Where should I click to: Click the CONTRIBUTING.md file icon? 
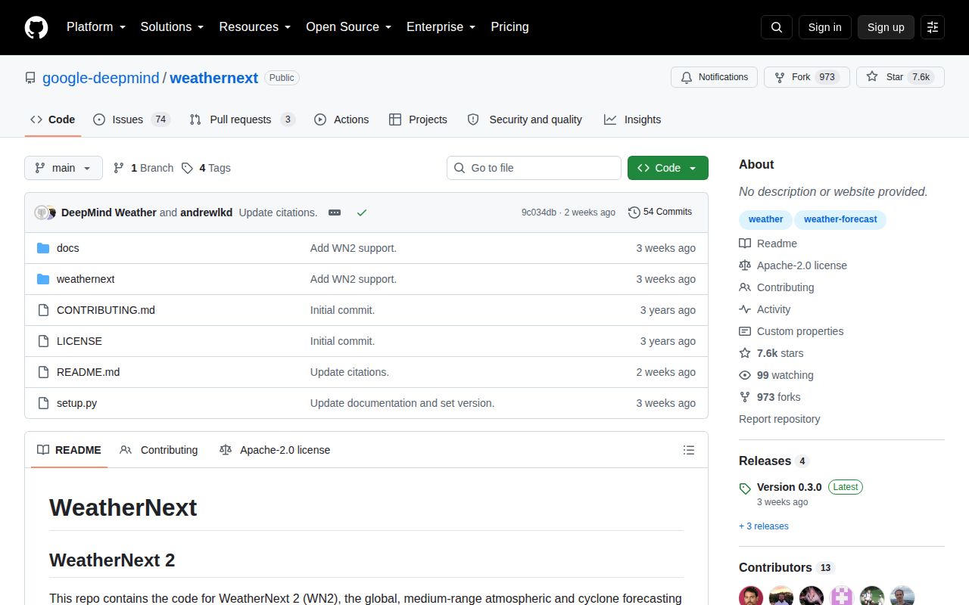43,310
